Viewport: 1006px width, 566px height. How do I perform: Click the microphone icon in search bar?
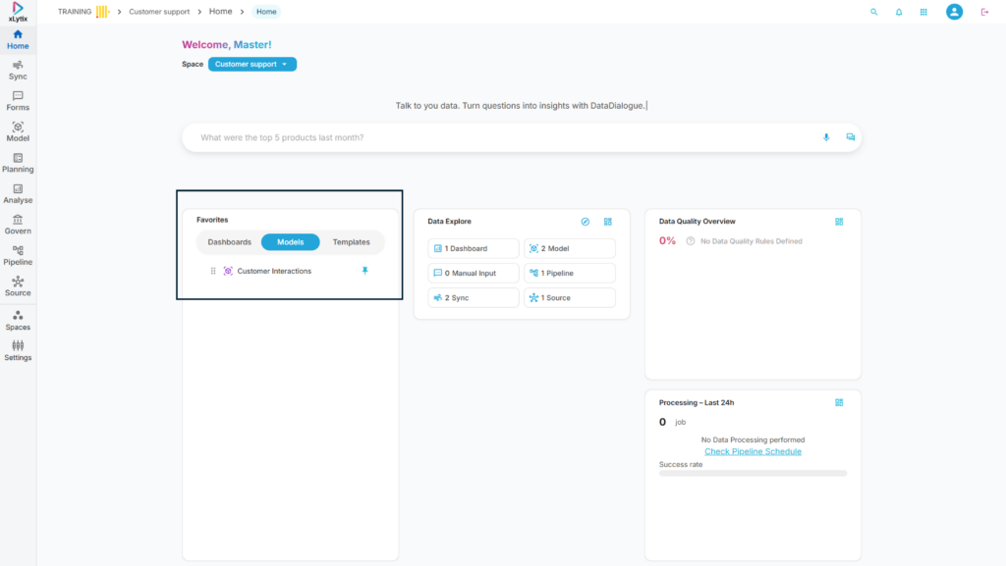826,137
